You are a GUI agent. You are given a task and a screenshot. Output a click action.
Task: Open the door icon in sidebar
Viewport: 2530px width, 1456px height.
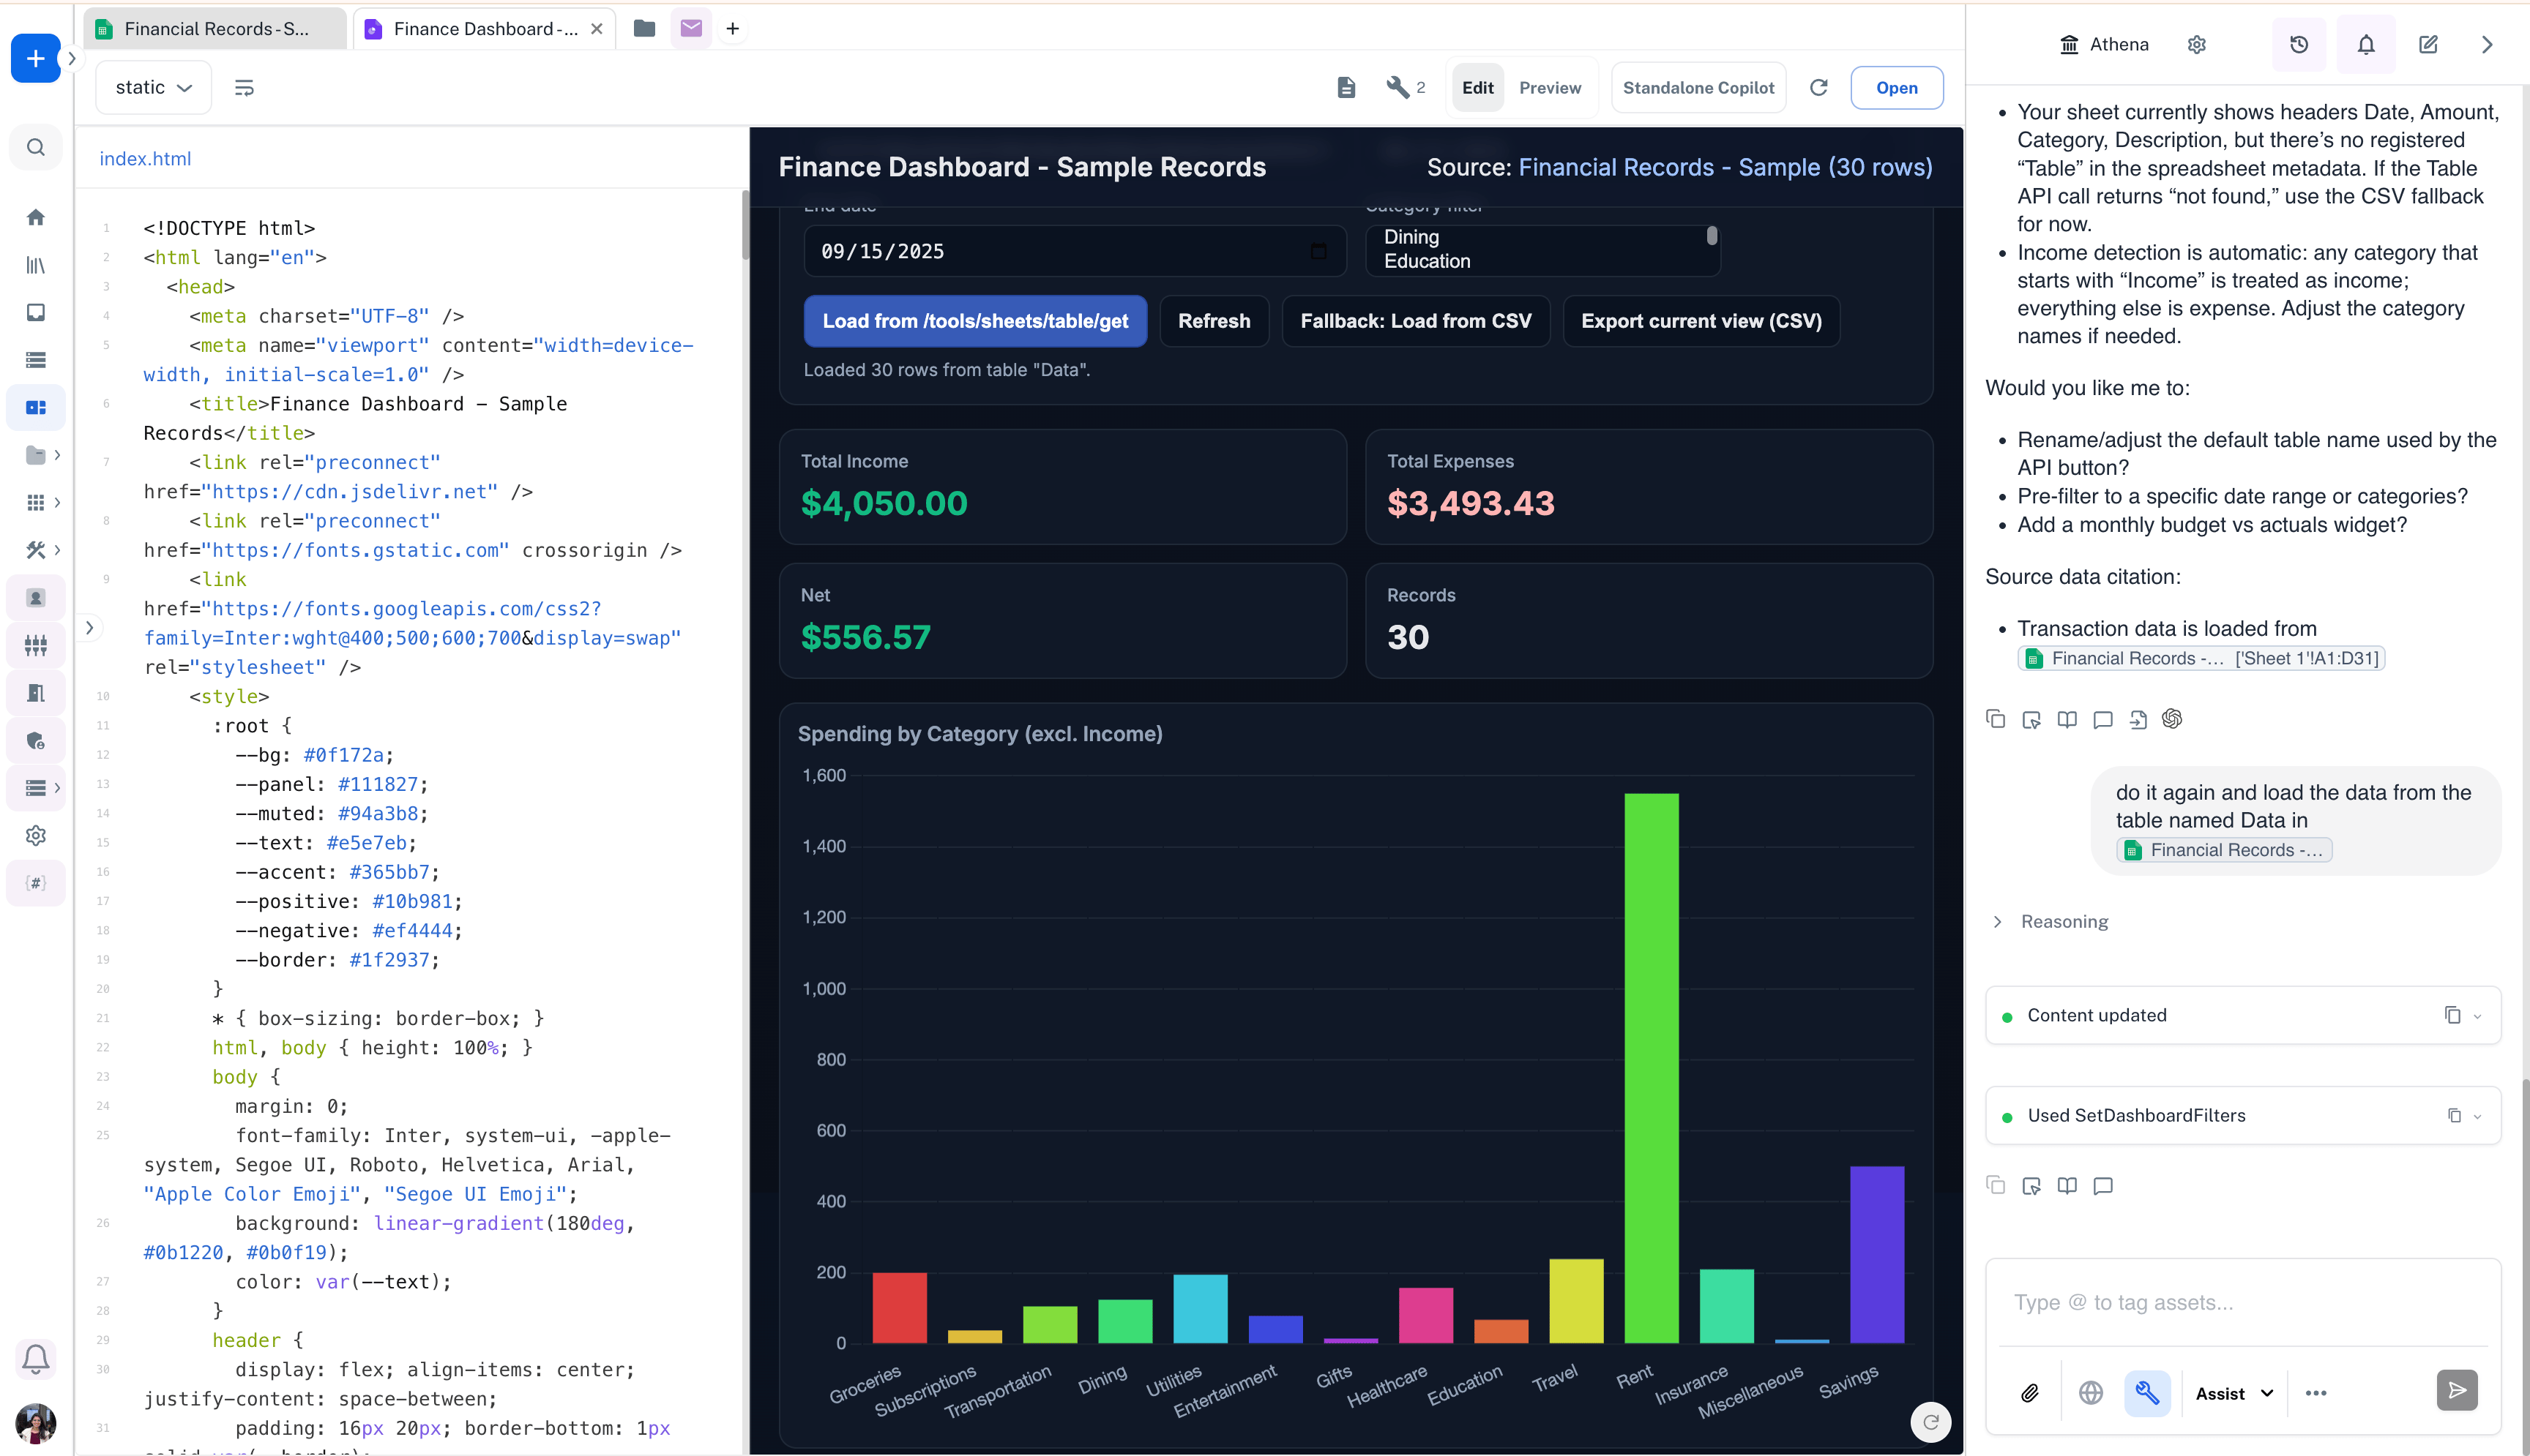[x=36, y=693]
